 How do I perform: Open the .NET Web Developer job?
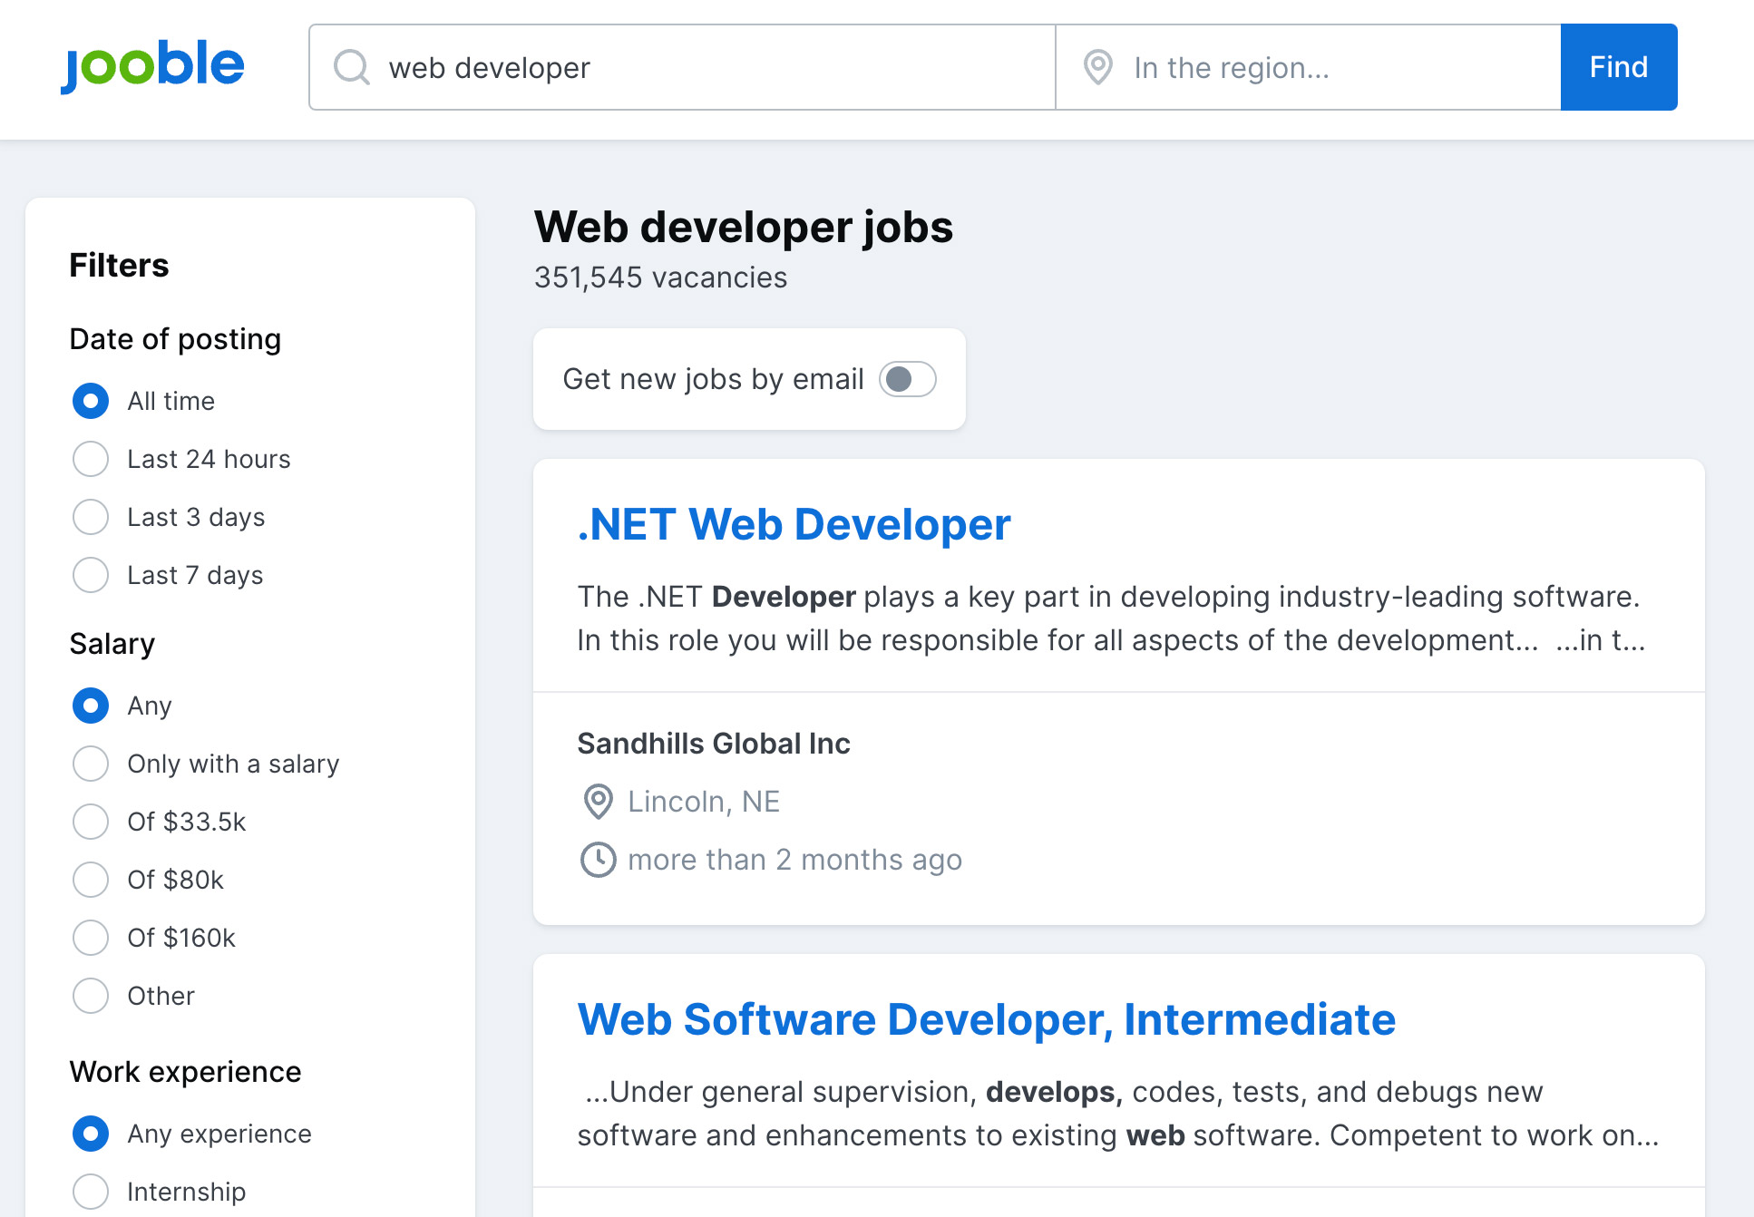click(x=794, y=524)
